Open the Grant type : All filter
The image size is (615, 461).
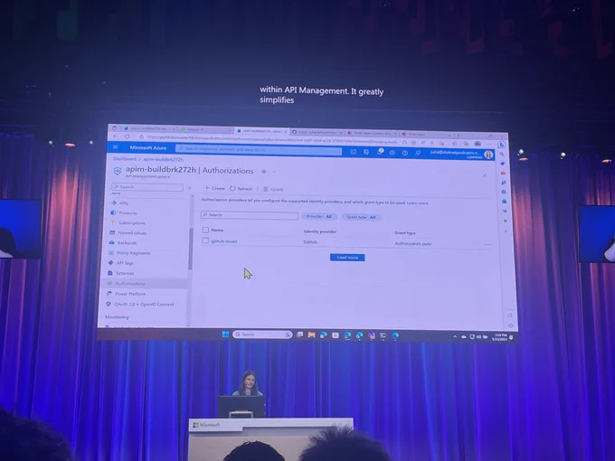coord(361,217)
